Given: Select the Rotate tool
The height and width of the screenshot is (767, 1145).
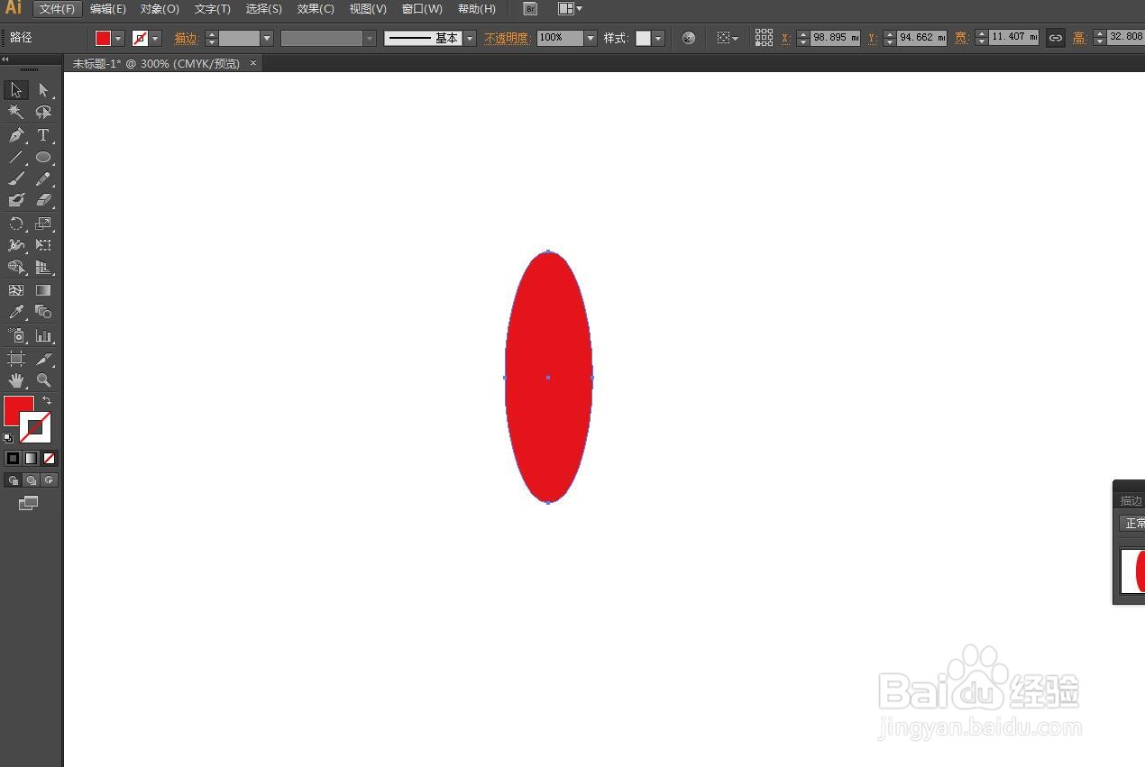Looking at the screenshot, I should (16, 224).
